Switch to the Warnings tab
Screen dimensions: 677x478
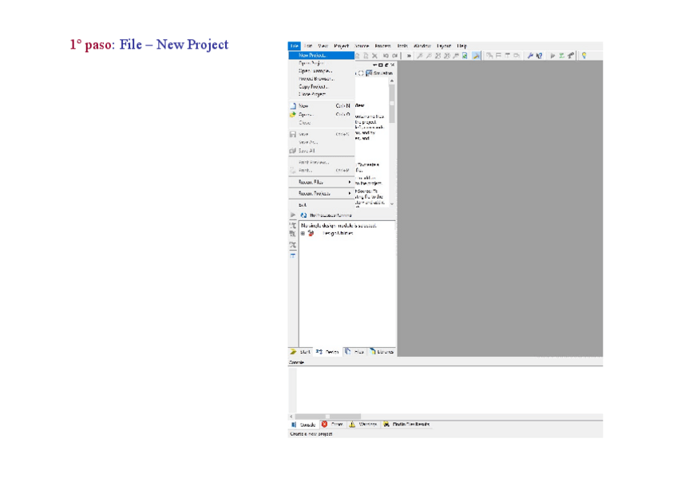(363, 425)
